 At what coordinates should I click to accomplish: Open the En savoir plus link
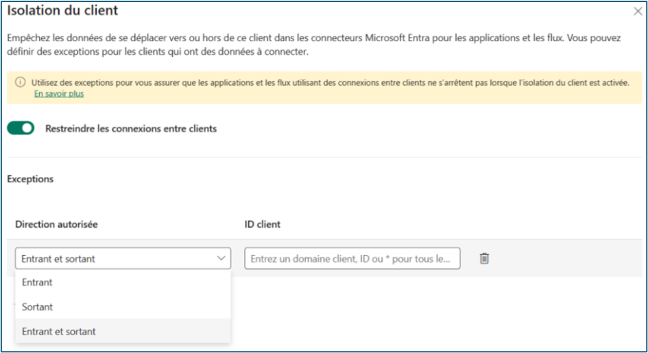coord(59,94)
